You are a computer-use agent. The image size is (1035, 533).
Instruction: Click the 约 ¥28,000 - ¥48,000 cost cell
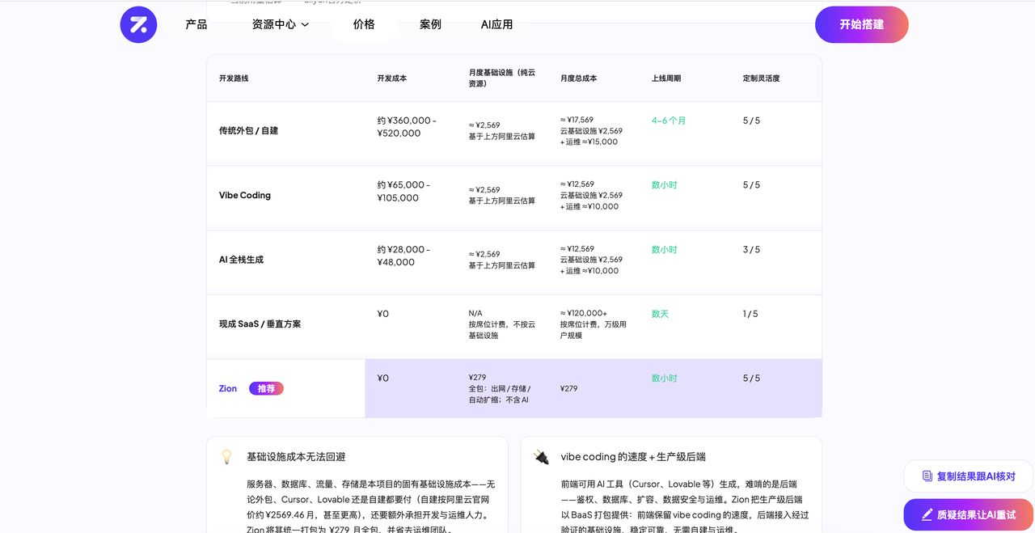point(403,256)
